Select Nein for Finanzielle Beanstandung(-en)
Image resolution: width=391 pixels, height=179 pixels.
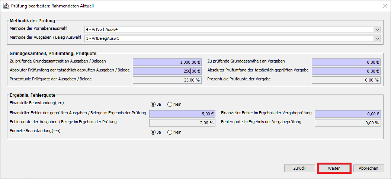coord(170,104)
